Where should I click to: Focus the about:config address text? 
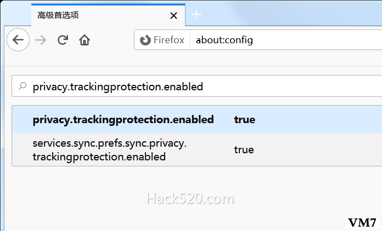point(224,40)
